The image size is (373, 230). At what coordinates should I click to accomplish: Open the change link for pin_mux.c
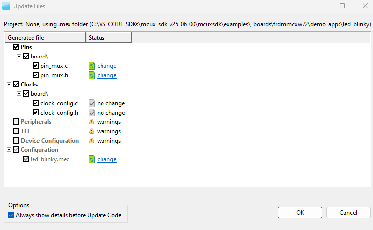107,66
